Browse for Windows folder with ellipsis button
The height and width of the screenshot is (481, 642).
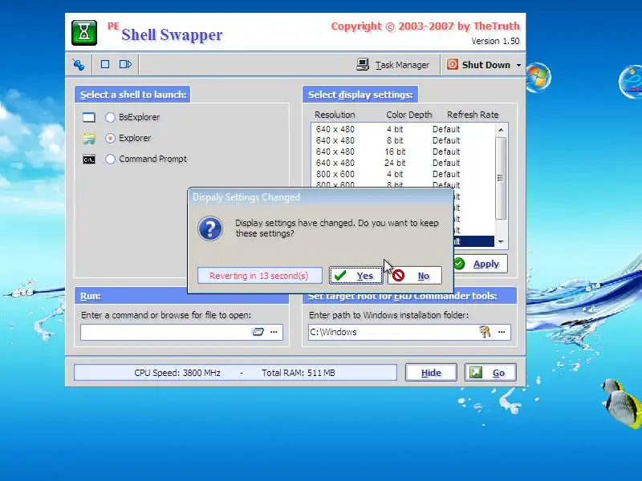click(x=502, y=332)
